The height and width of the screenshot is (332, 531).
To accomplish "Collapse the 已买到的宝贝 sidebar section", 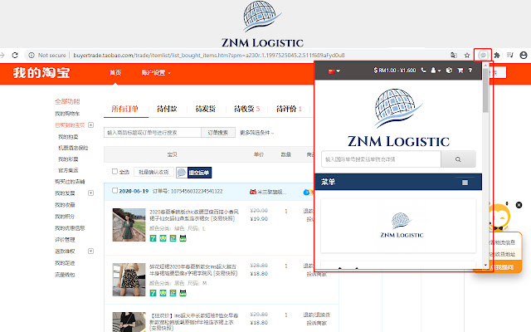I will point(90,124).
